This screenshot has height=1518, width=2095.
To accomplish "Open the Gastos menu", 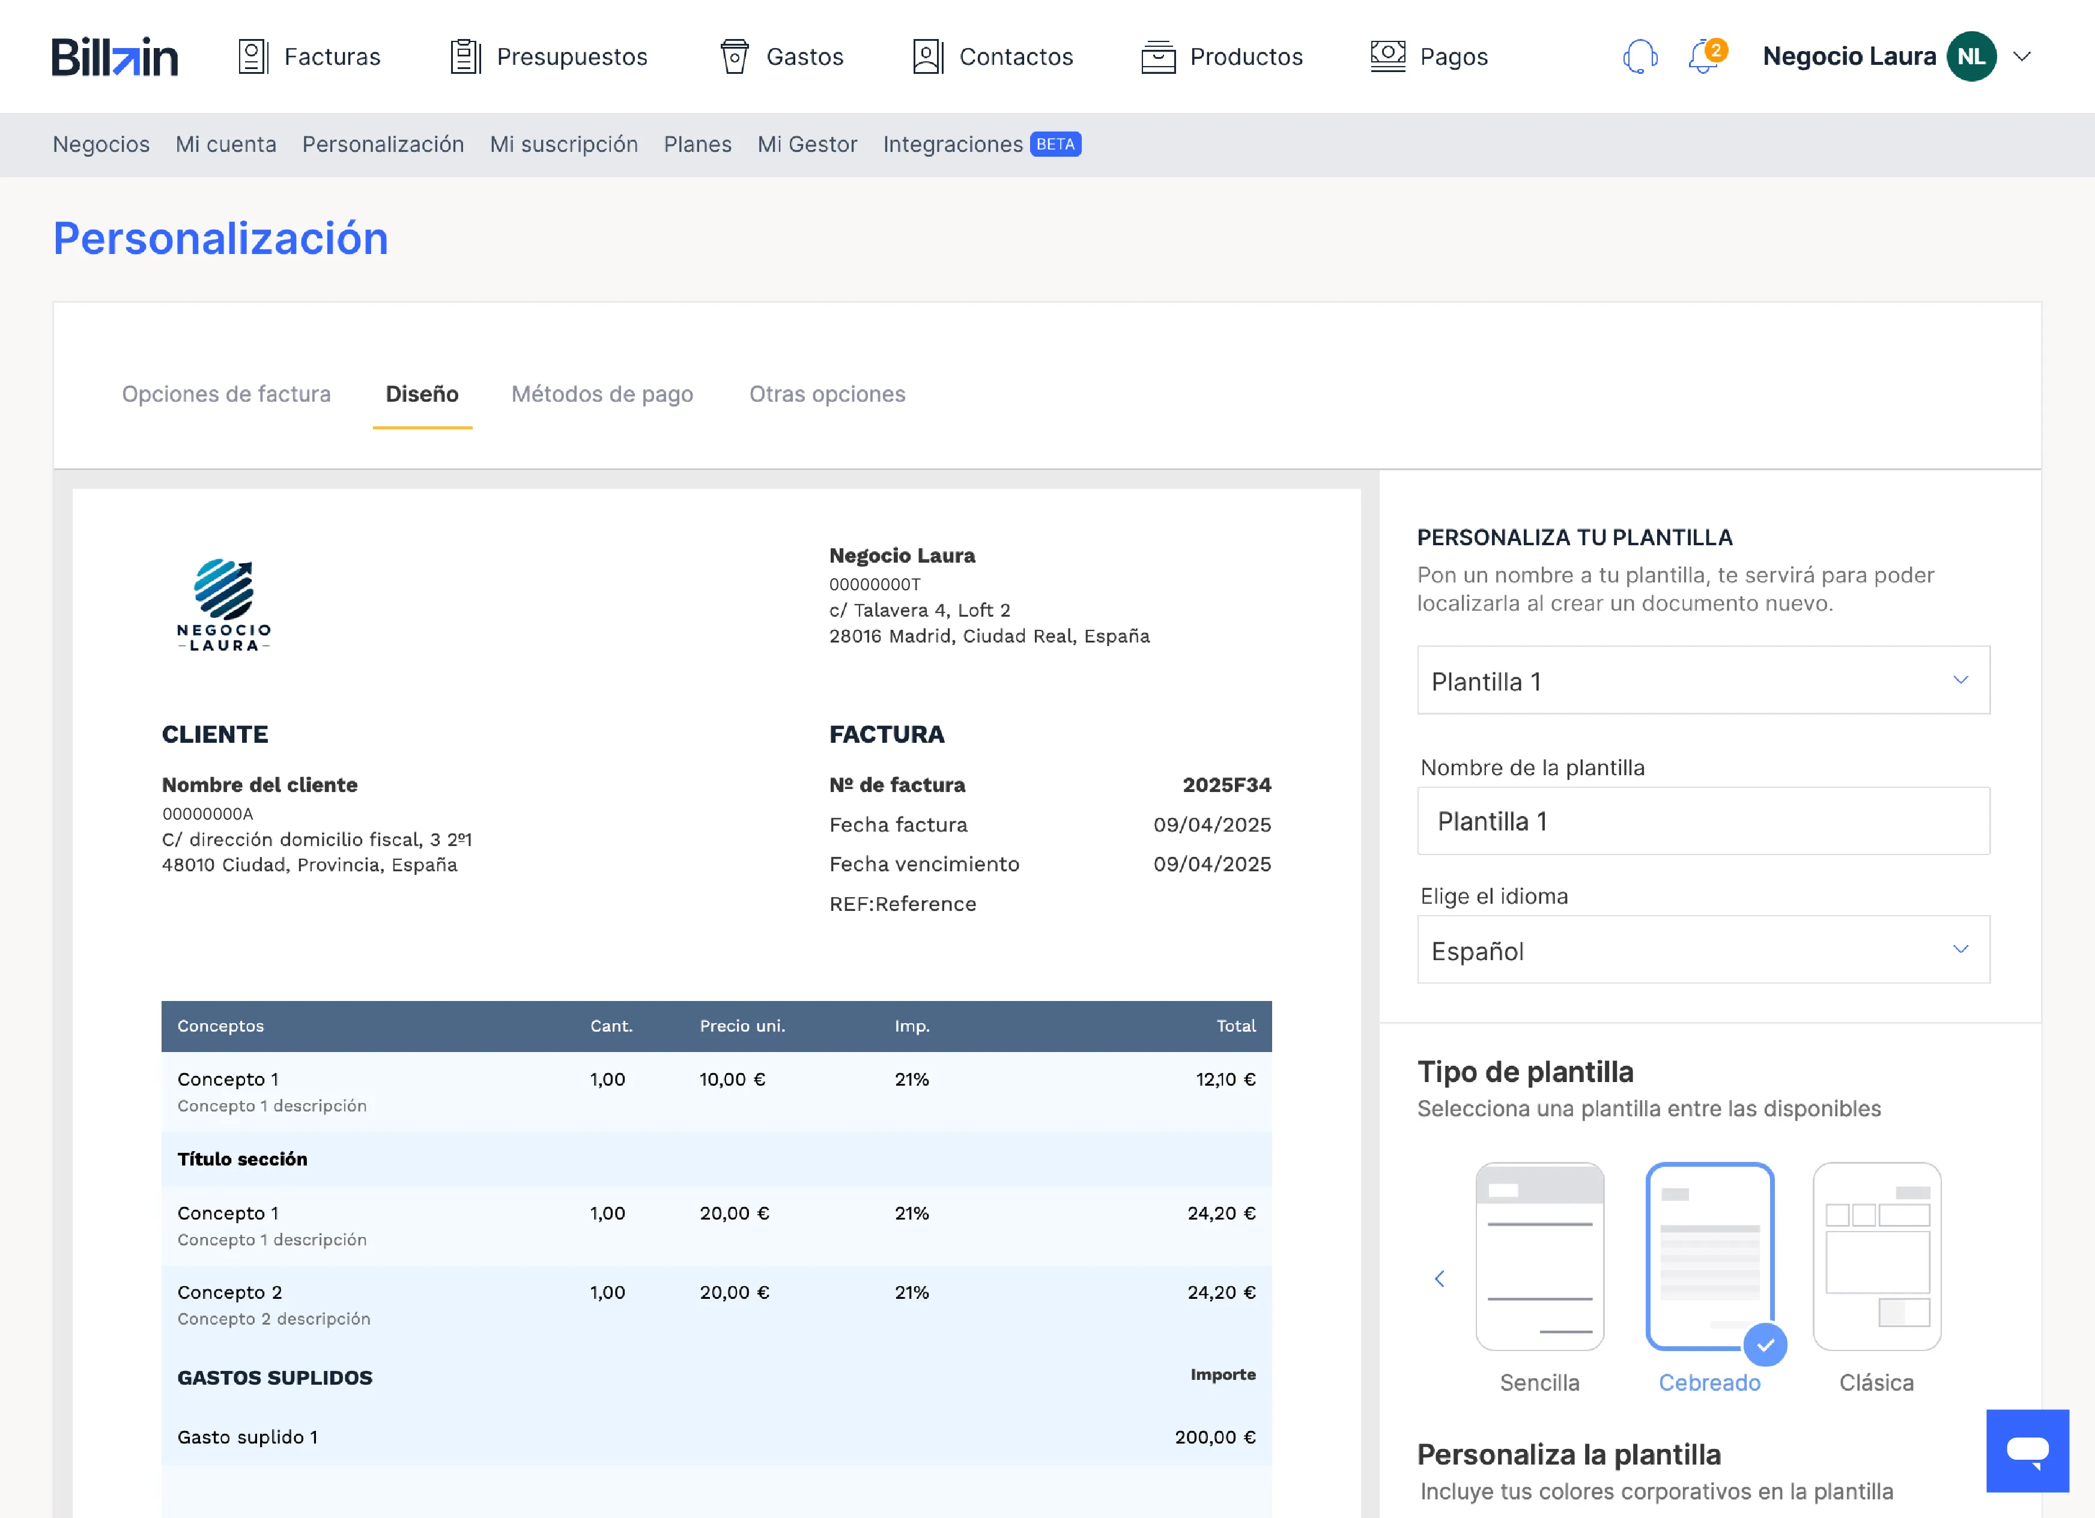I will tap(781, 56).
